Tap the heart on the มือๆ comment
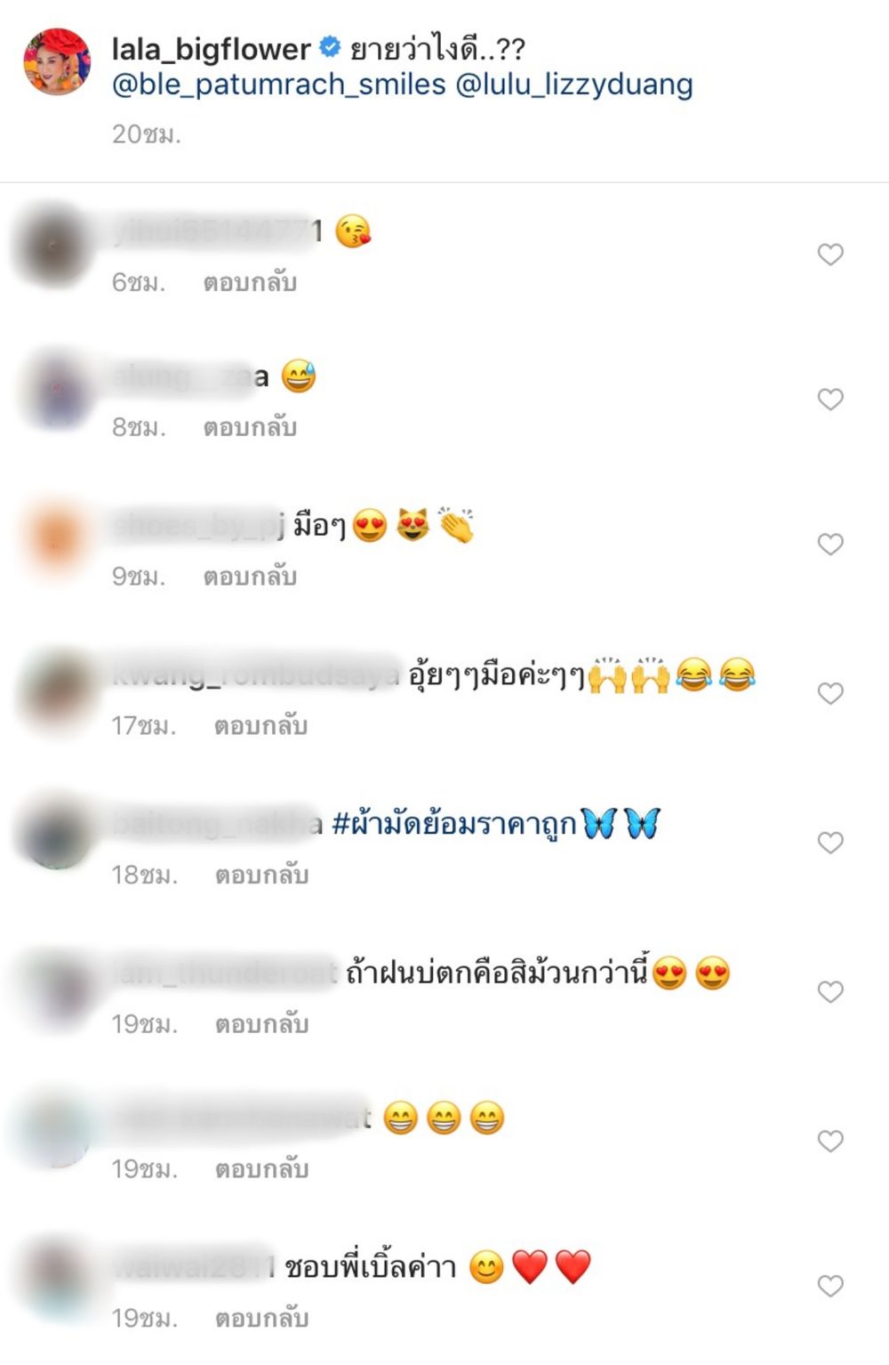Screen dimensions: 889x1365 tap(830, 544)
